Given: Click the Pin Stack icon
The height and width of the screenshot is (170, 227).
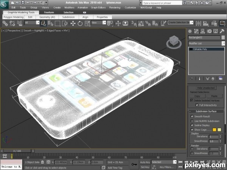Looking at the screenshot, I should 192,79.
